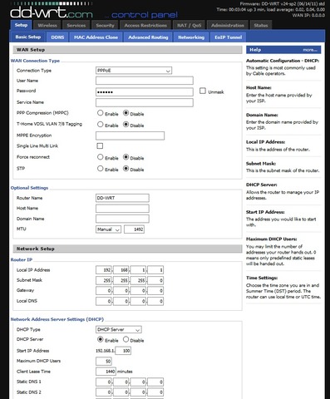This screenshot has width=330, height=399.
Task: Select the Basic Setup sub-tab
Action: click(28, 37)
